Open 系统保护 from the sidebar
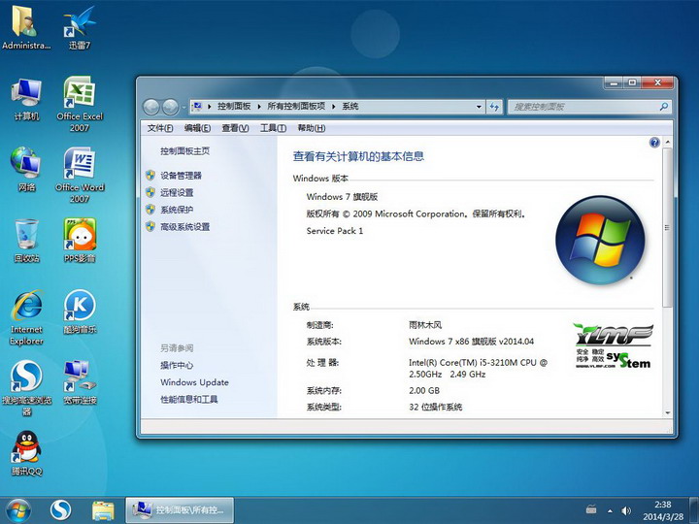The width and height of the screenshot is (699, 524). (x=177, y=210)
